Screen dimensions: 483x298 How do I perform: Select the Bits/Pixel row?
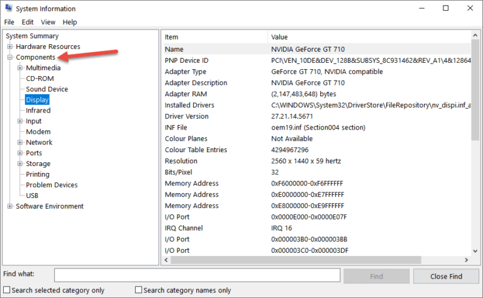[x=316, y=172]
